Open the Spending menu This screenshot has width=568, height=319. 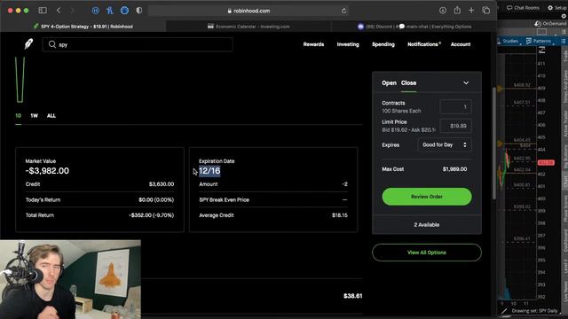click(383, 44)
